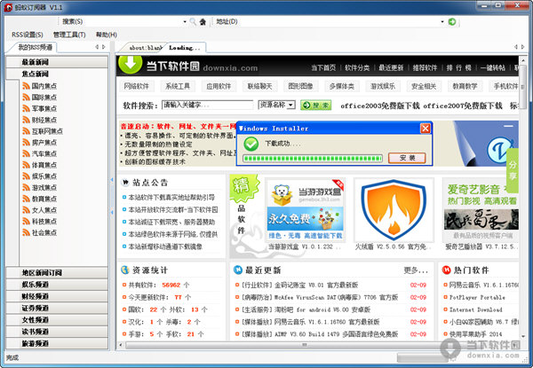Screen dimensions: 533x368
Task: Select the Loading... tab
Action: click(x=185, y=48)
